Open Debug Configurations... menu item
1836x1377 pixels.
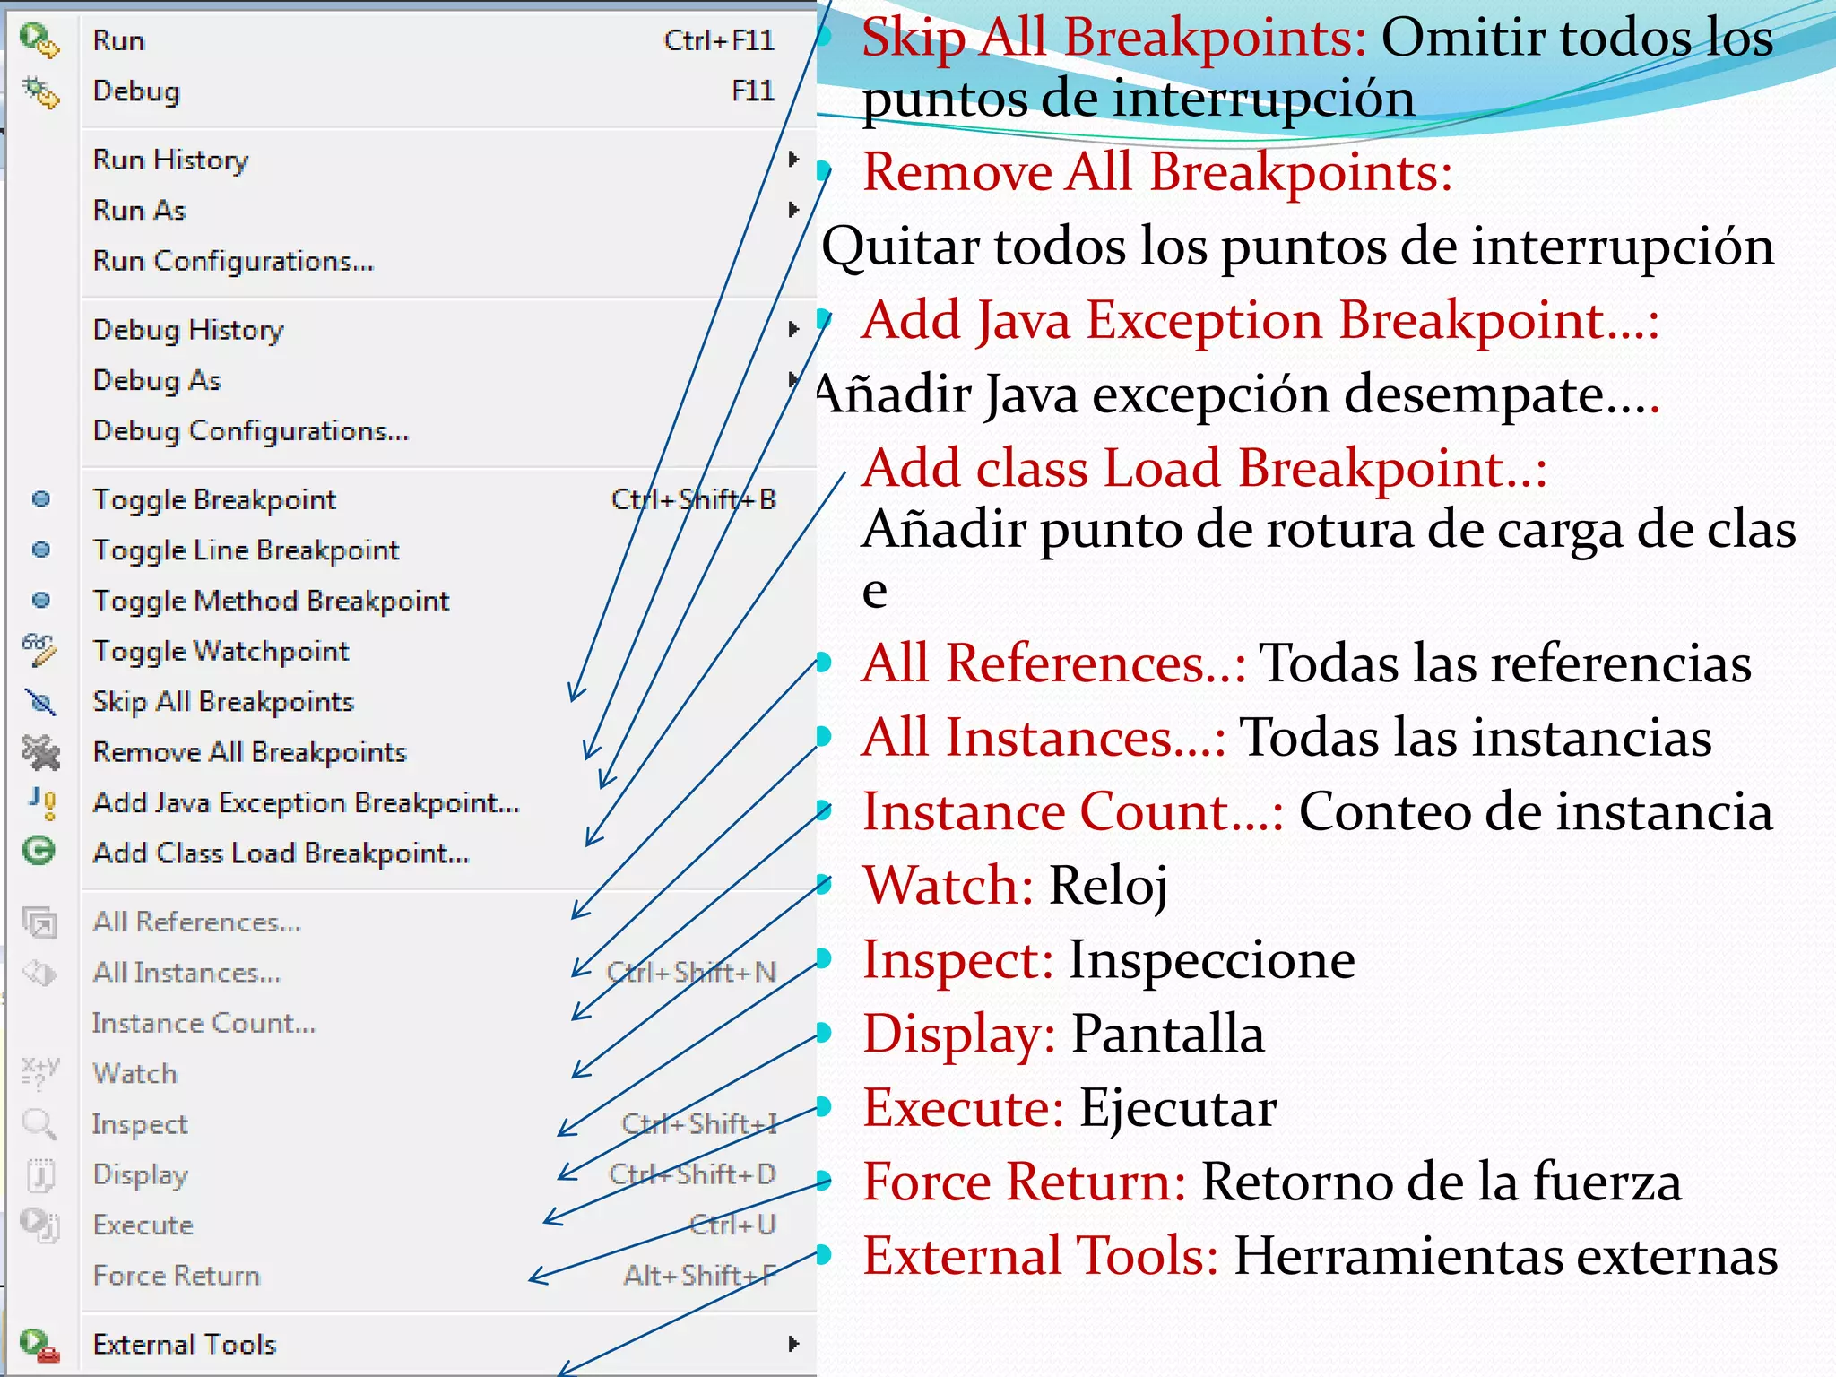point(251,431)
